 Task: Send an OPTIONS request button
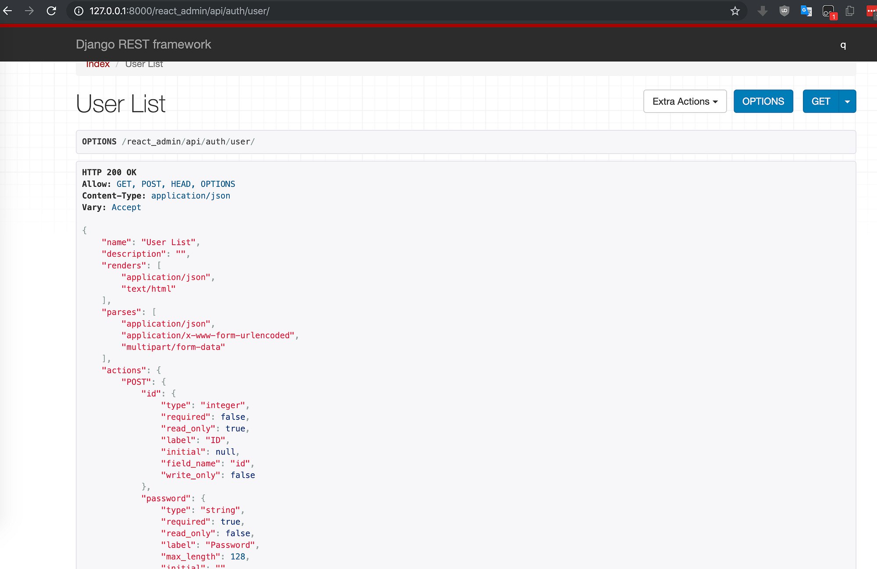point(763,101)
